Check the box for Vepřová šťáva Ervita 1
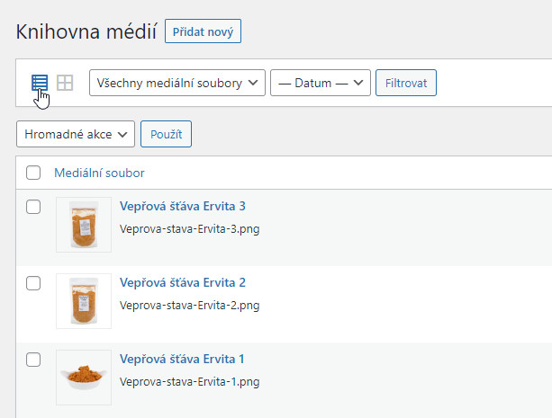 (33, 360)
